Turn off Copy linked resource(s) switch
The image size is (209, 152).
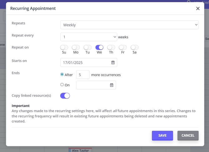click(65, 96)
